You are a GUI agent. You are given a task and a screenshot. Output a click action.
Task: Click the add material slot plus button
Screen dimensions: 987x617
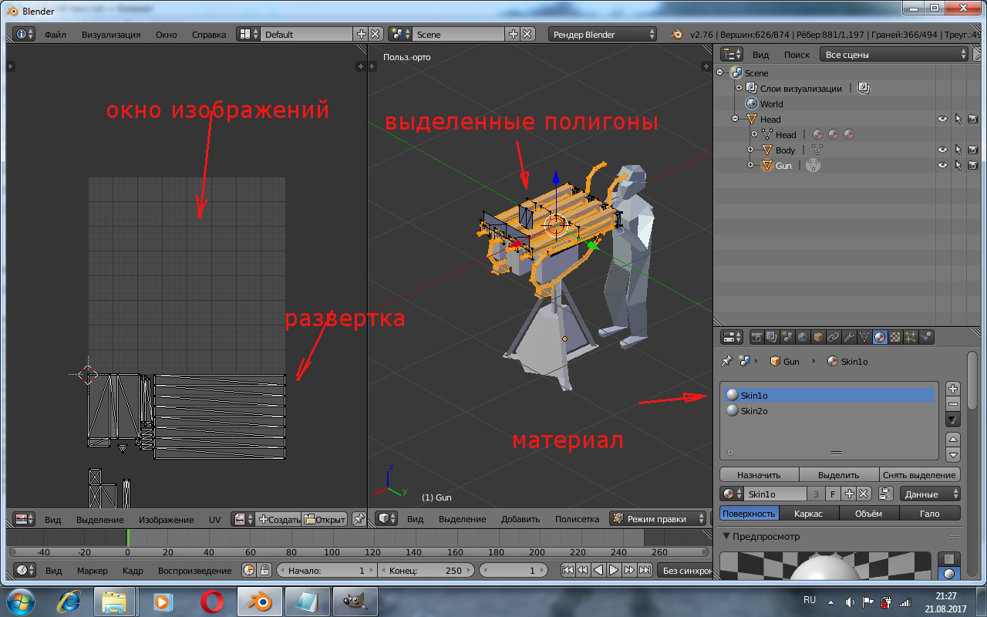click(953, 389)
